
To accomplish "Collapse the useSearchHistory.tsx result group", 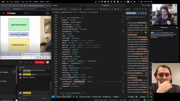I will (x=125, y=25).
